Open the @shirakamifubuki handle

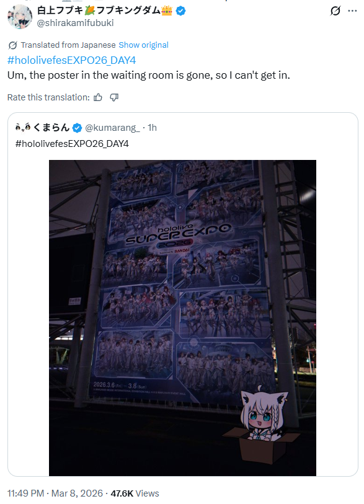tap(75, 23)
